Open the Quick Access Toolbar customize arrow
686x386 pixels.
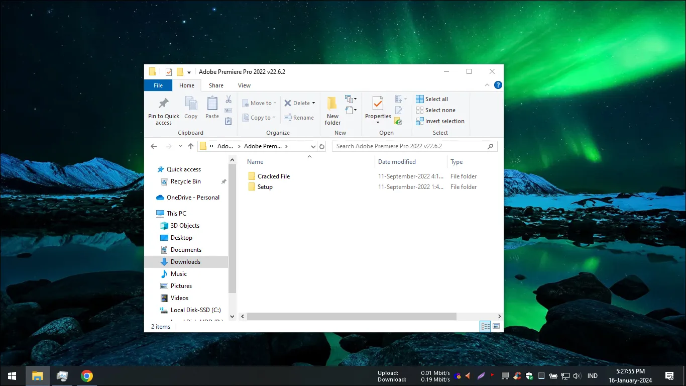click(189, 71)
